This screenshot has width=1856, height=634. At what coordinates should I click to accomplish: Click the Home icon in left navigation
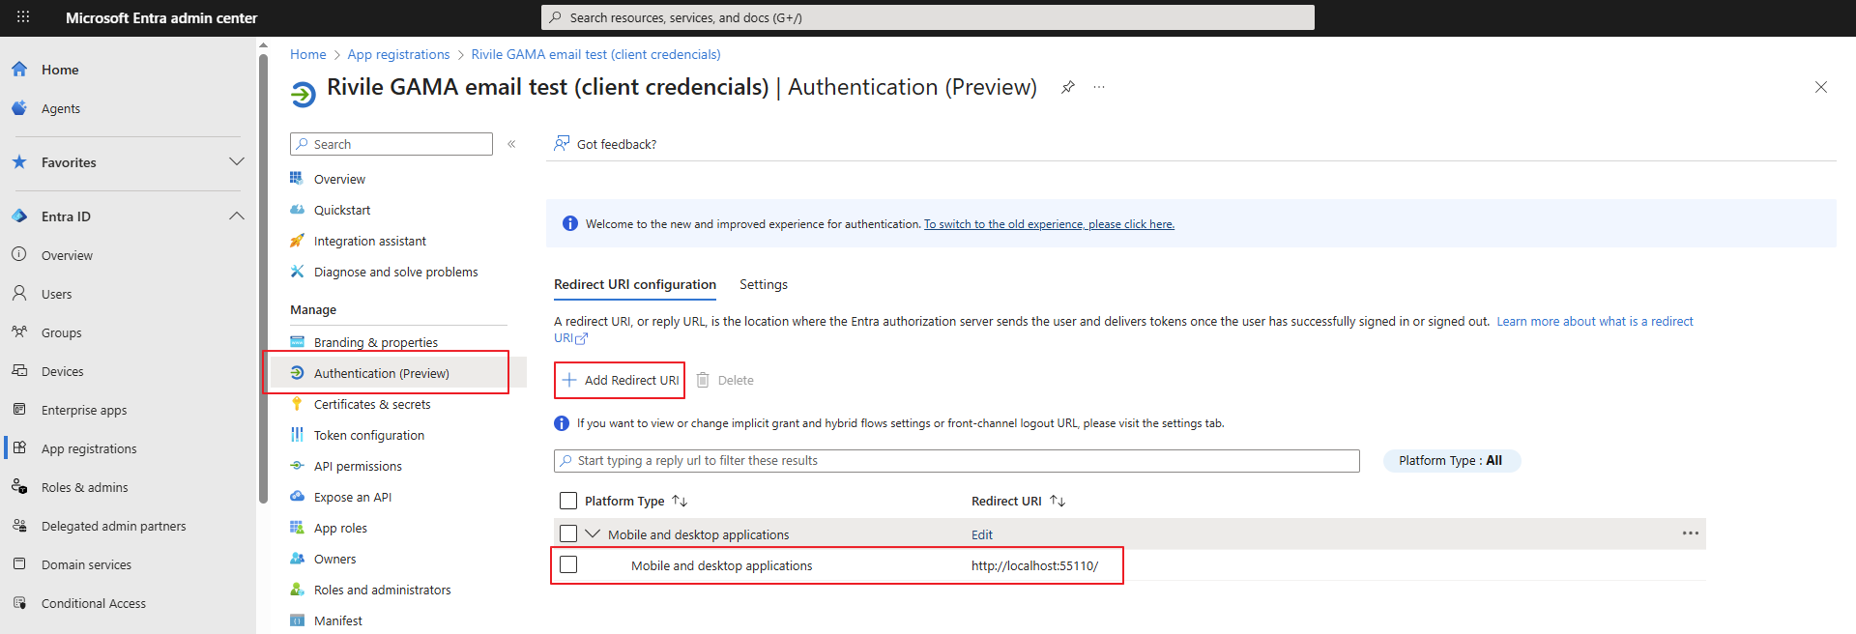click(x=19, y=70)
